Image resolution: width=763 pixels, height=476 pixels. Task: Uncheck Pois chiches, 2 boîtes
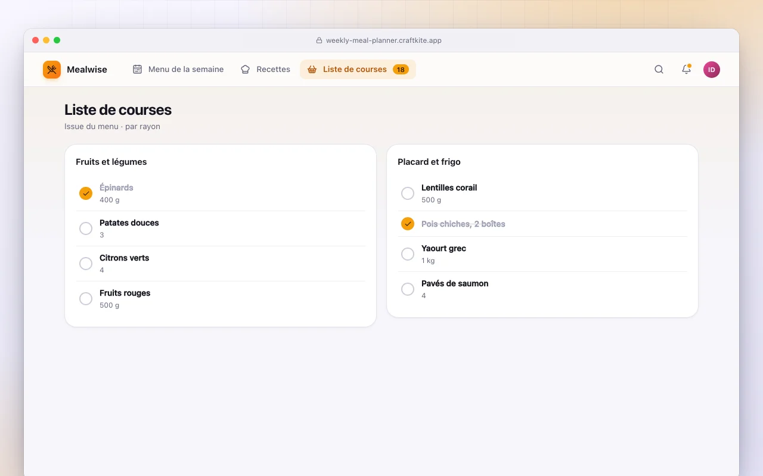(408, 224)
